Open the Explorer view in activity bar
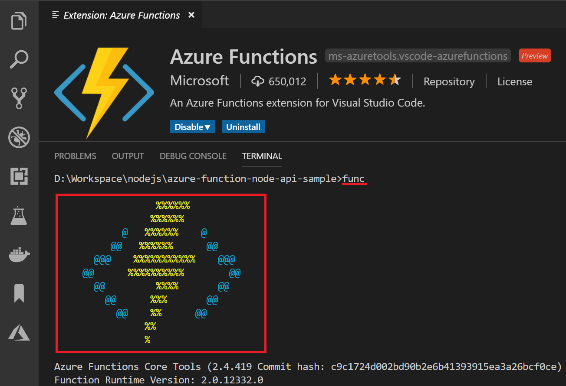The width and height of the screenshot is (566, 386). coord(19,20)
